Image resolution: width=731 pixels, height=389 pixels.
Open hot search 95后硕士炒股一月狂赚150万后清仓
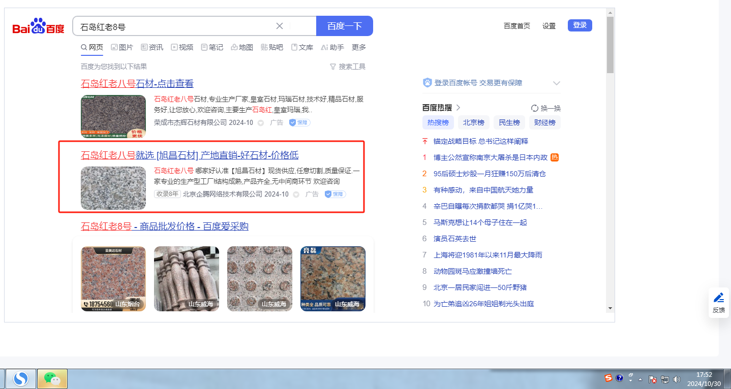click(490, 174)
